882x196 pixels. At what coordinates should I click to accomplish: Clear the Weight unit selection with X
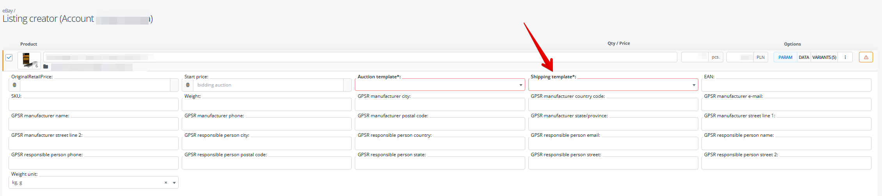point(166,183)
